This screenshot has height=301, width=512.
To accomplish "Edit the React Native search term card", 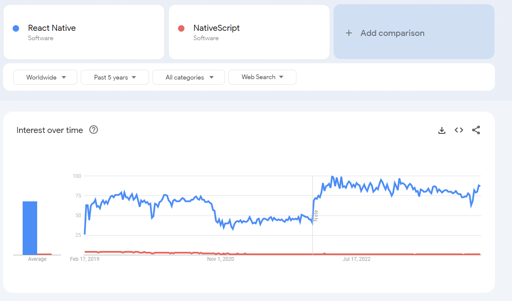I will click(84, 32).
